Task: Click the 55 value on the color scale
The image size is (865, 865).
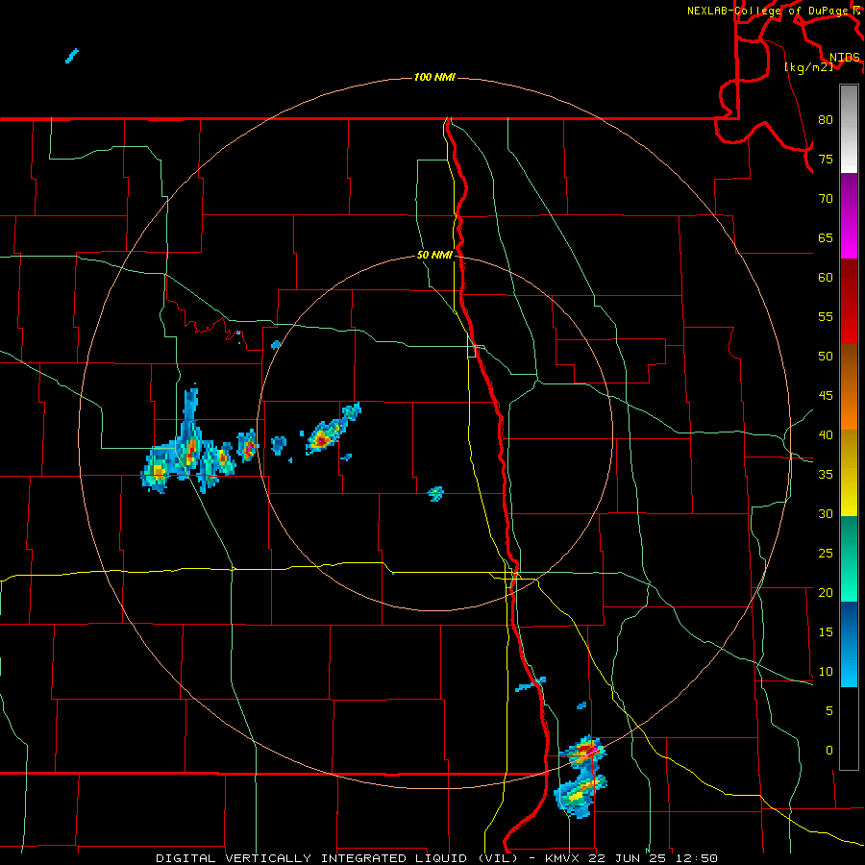Action: tap(826, 316)
